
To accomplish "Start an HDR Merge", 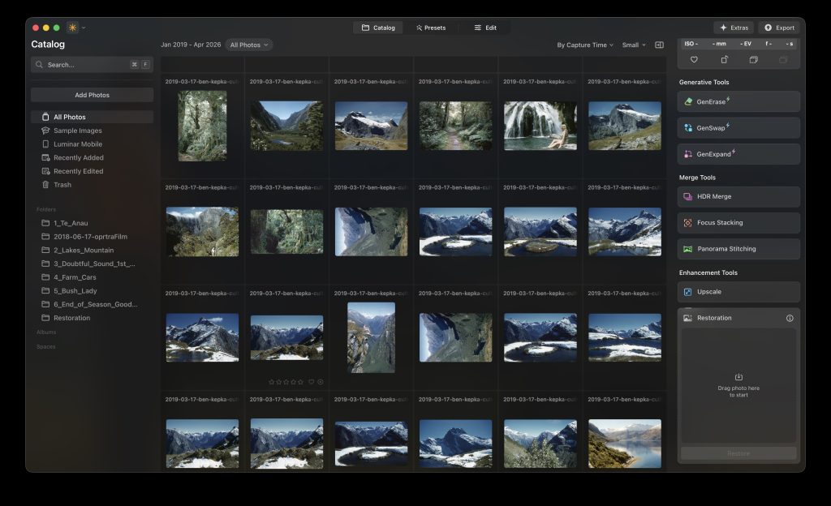I will pos(737,196).
